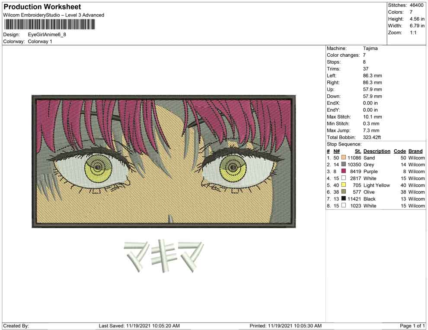Click the Stop Sequence label
Image resolution: width=428 pixels, height=330 pixels.
(344, 144)
